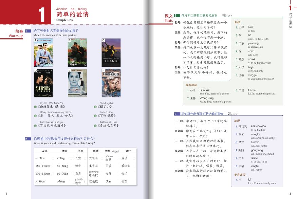Click the red numbered badge 1 beside Warm-up
This screenshot has height=199, width=297.
click(x=26, y=30)
